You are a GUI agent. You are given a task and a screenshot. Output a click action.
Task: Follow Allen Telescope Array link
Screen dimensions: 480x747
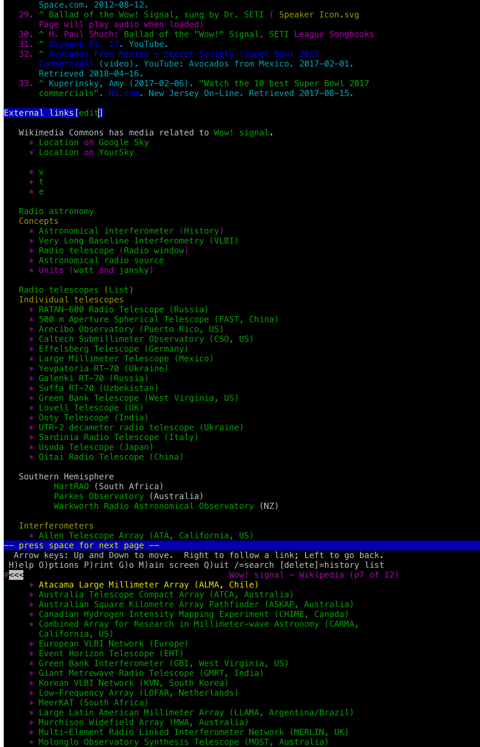point(146,536)
